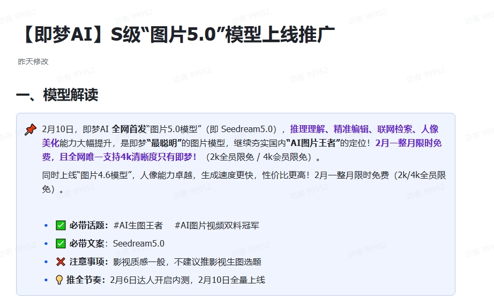Click the red pushpin emoji icon
494x300 pixels.
(x=31, y=129)
